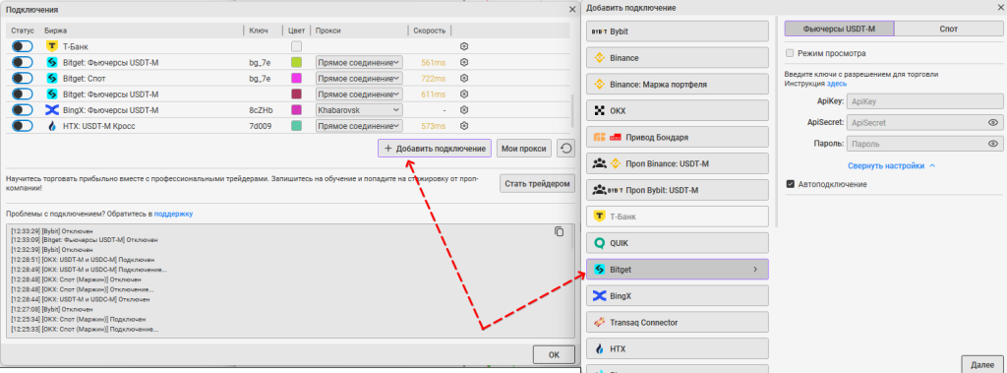
Task: Select Проп Binance: USDT-M in the list
Action: coord(678,163)
